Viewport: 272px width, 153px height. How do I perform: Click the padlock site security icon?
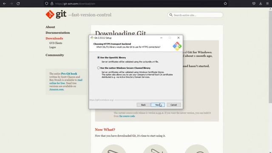(x=52, y=3)
